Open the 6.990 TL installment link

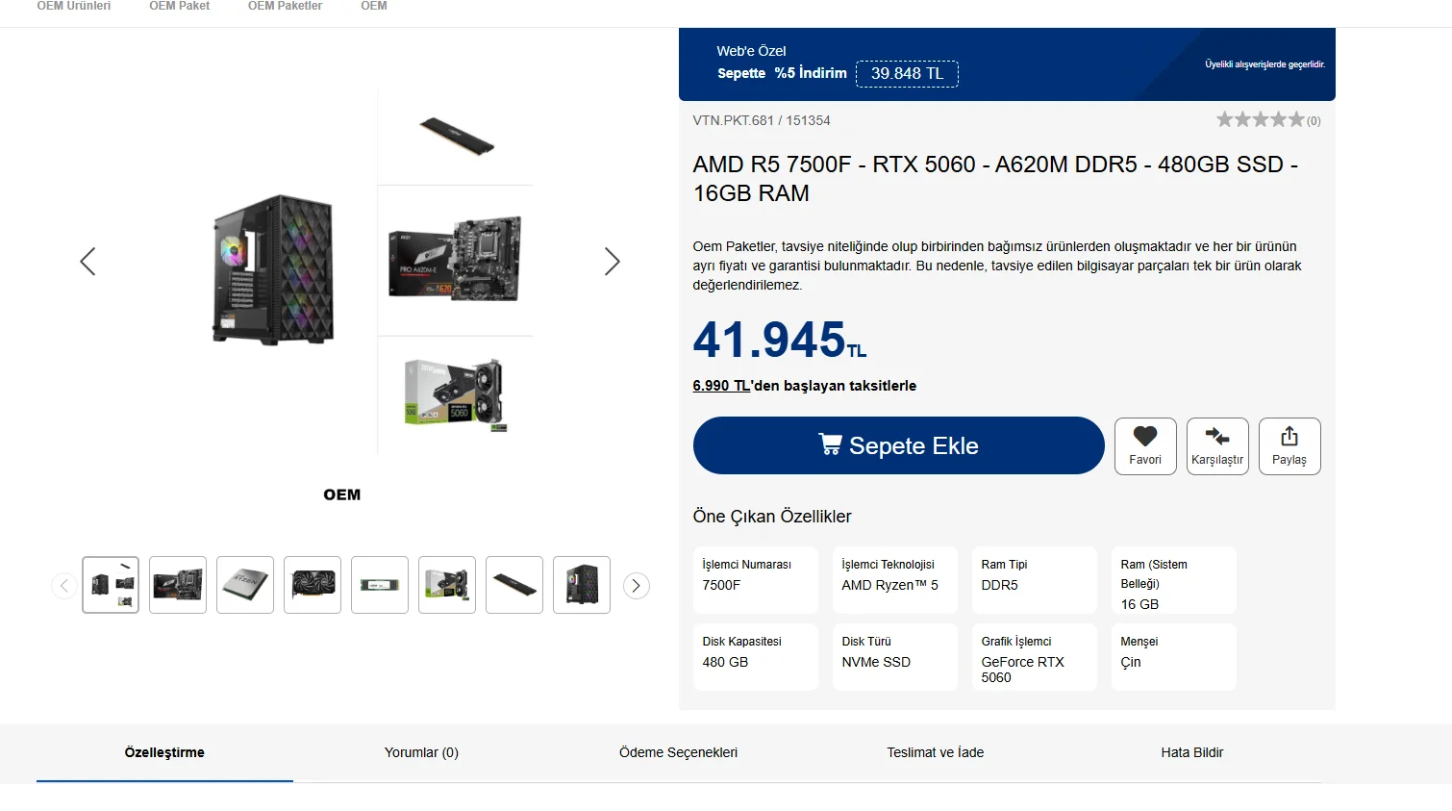click(721, 386)
